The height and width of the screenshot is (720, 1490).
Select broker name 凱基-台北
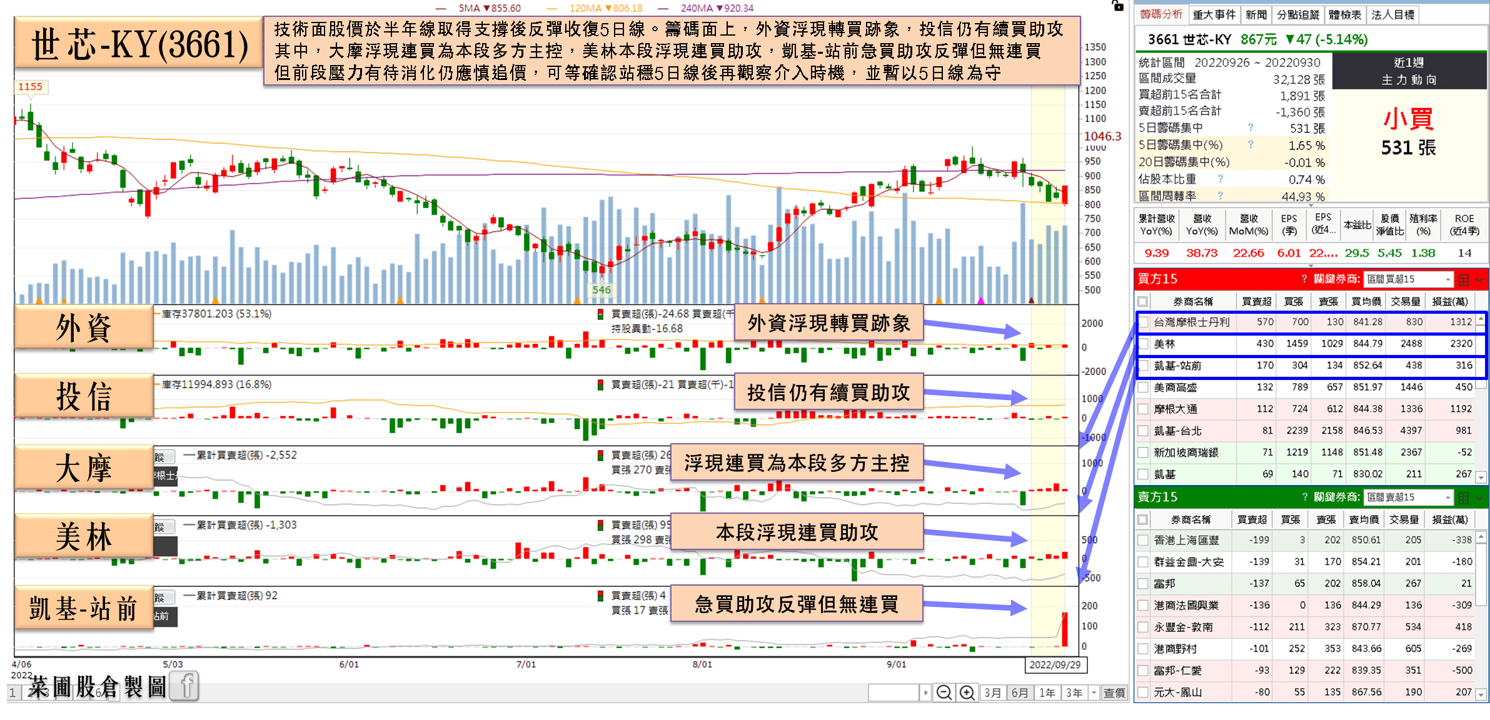[x=1177, y=431]
